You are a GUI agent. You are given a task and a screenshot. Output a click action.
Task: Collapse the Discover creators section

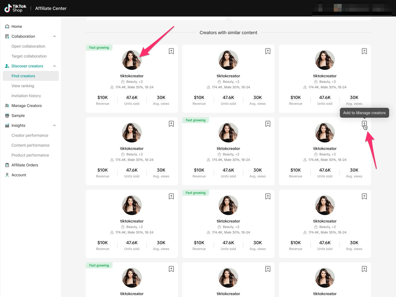[x=54, y=66]
